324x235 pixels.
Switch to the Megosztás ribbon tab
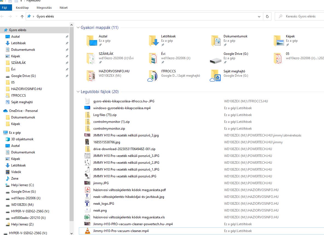(44, 8)
